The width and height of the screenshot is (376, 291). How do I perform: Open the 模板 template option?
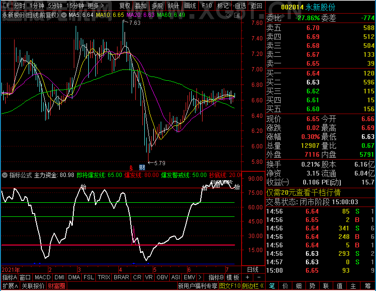(x=233, y=277)
